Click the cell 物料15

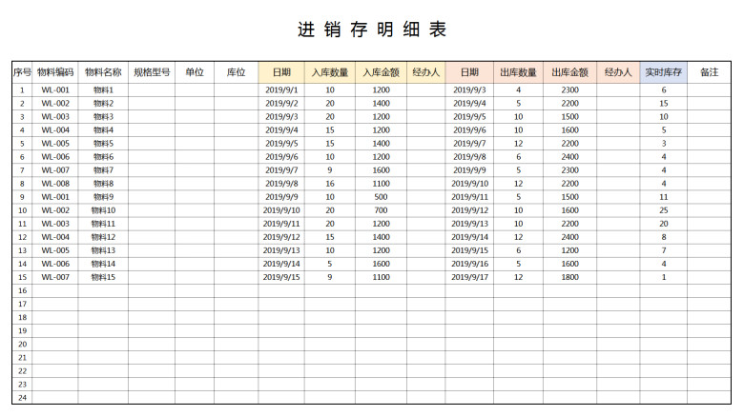pyautogui.click(x=103, y=277)
